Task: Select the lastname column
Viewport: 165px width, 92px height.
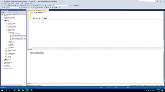Action: pyautogui.click(x=19, y=35)
